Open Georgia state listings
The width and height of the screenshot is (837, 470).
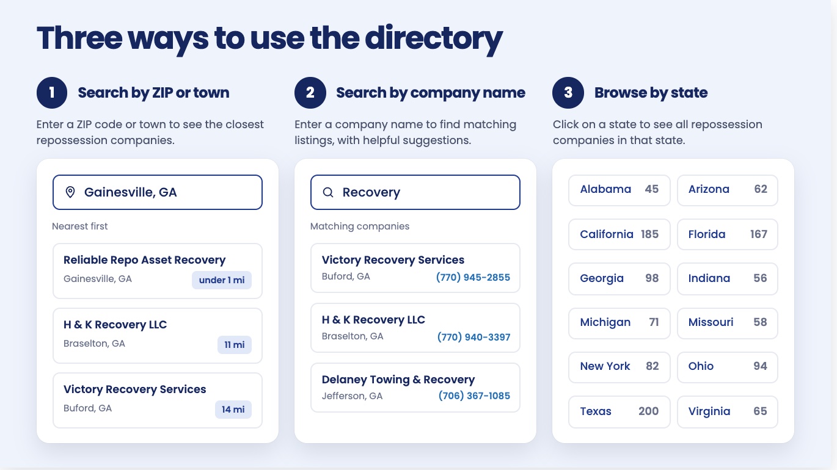tap(620, 278)
